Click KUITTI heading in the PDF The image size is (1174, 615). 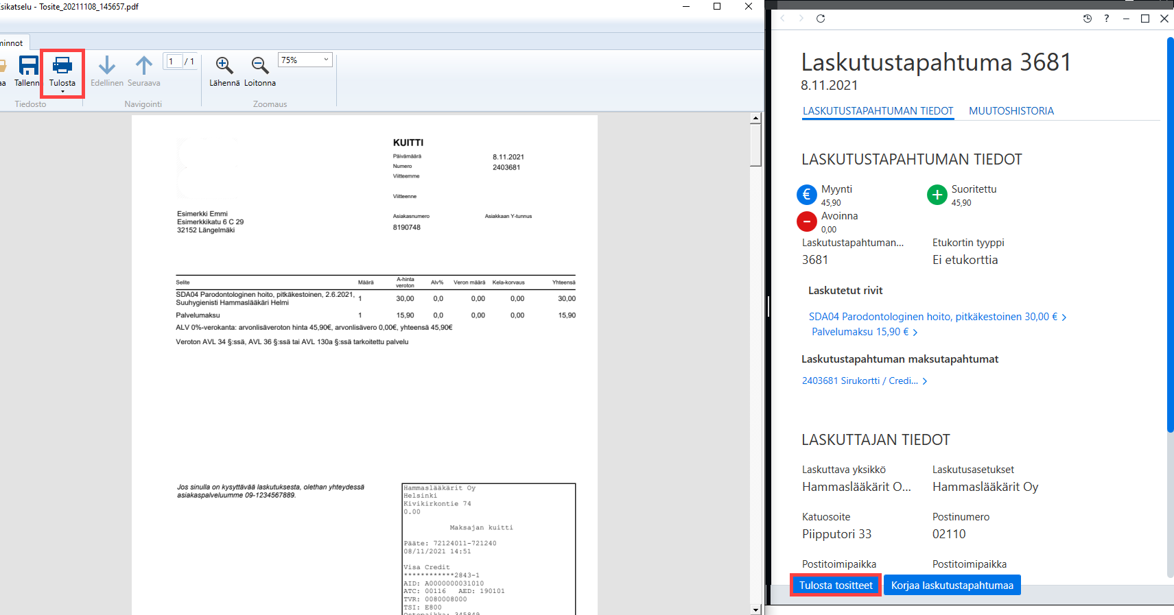click(408, 143)
